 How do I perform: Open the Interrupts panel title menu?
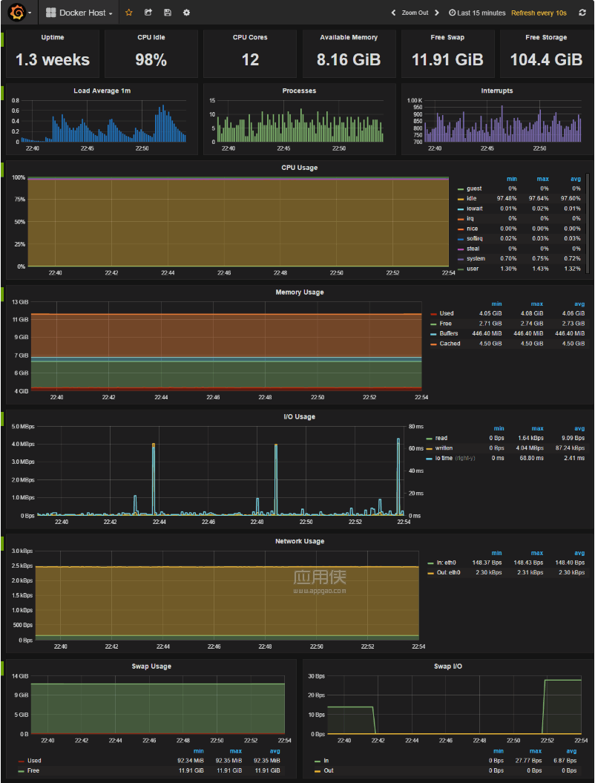[496, 91]
